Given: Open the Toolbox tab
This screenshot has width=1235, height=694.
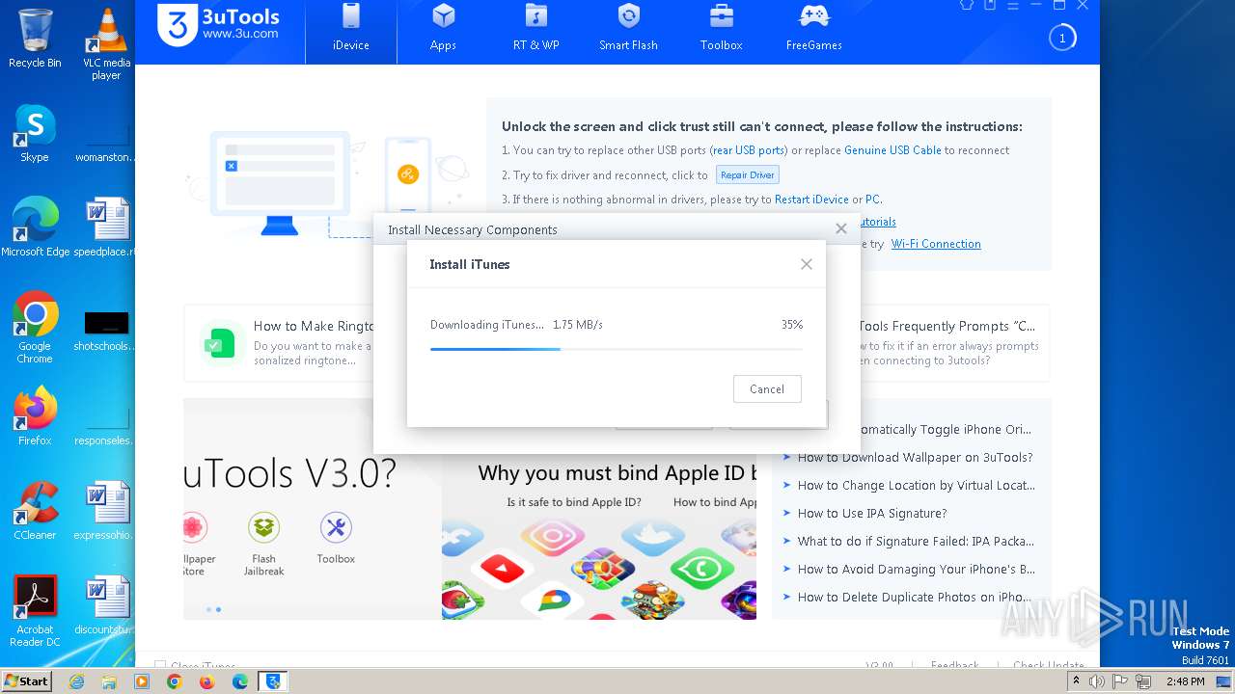Looking at the screenshot, I should [x=721, y=29].
